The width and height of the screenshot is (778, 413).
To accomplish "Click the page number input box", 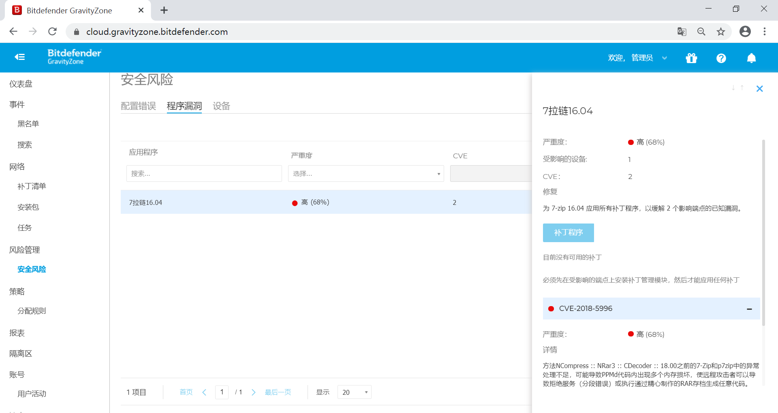I will (222, 392).
